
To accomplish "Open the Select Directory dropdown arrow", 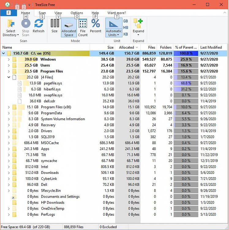I will (18, 35).
